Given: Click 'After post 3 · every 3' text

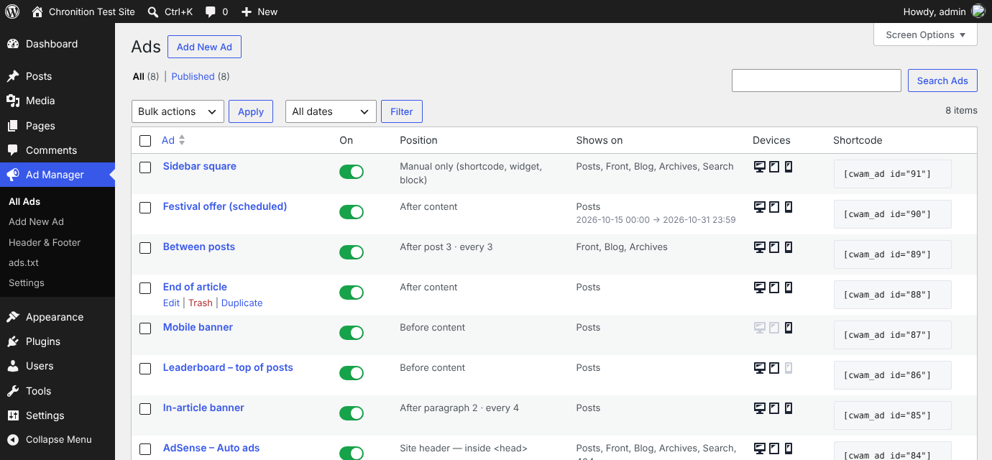Looking at the screenshot, I should coord(446,247).
